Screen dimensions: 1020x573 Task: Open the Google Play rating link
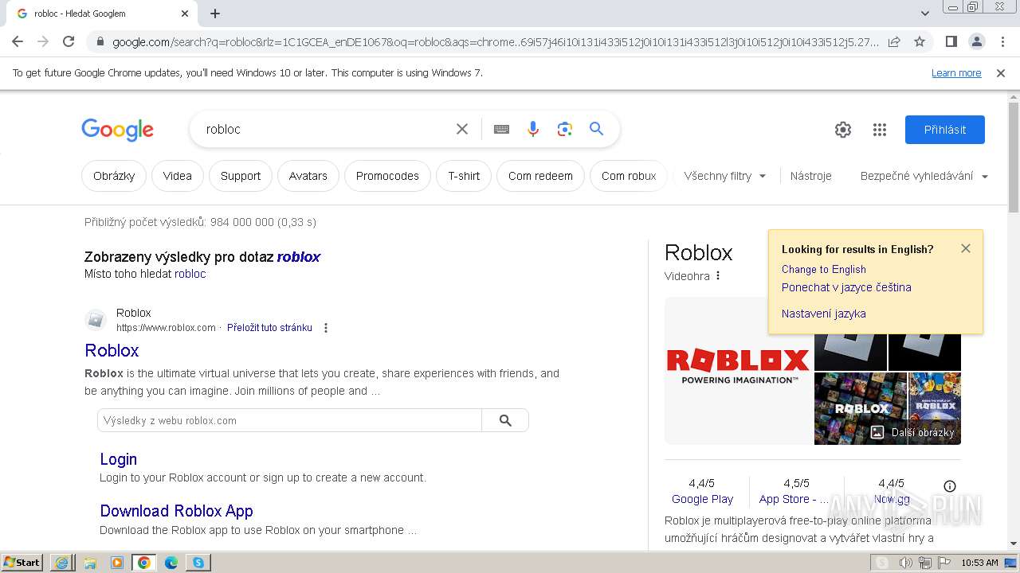pos(702,499)
